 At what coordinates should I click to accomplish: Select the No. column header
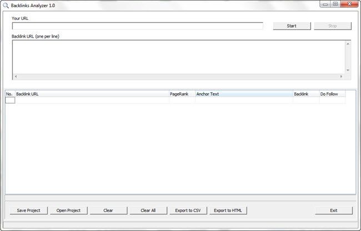pos(9,94)
